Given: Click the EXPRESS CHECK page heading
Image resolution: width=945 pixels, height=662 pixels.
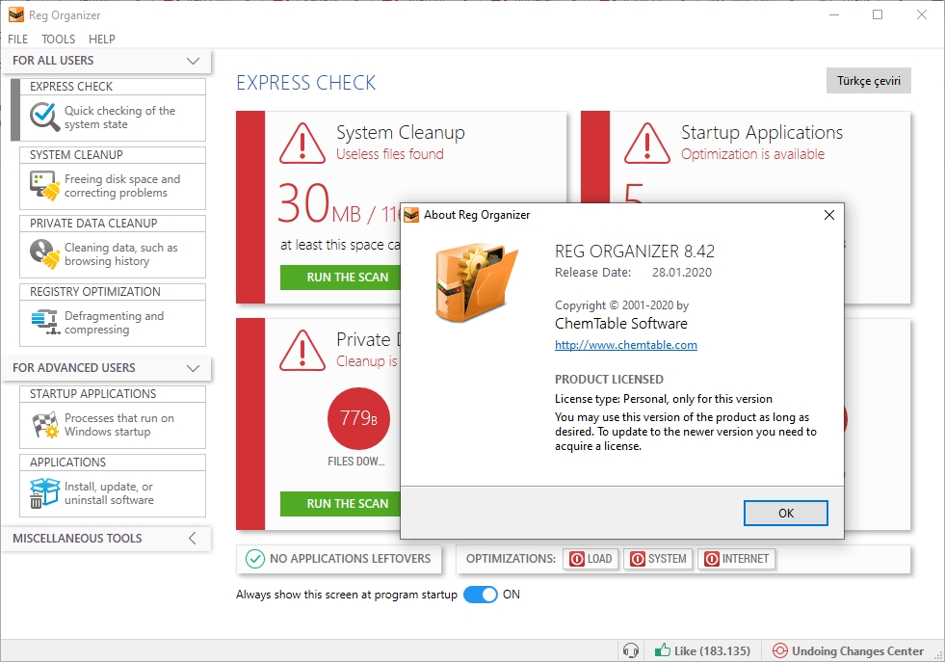Looking at the screenshot, I should tap(305, 83).
